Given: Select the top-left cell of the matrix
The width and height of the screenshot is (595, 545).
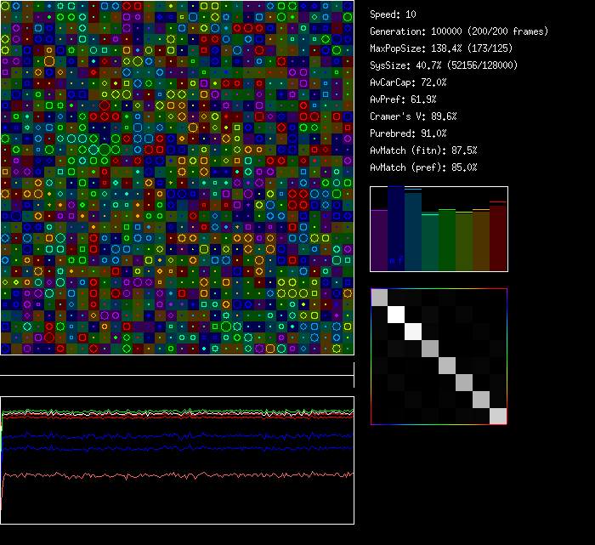Looking at the screenshot, I should coord(379,297).
